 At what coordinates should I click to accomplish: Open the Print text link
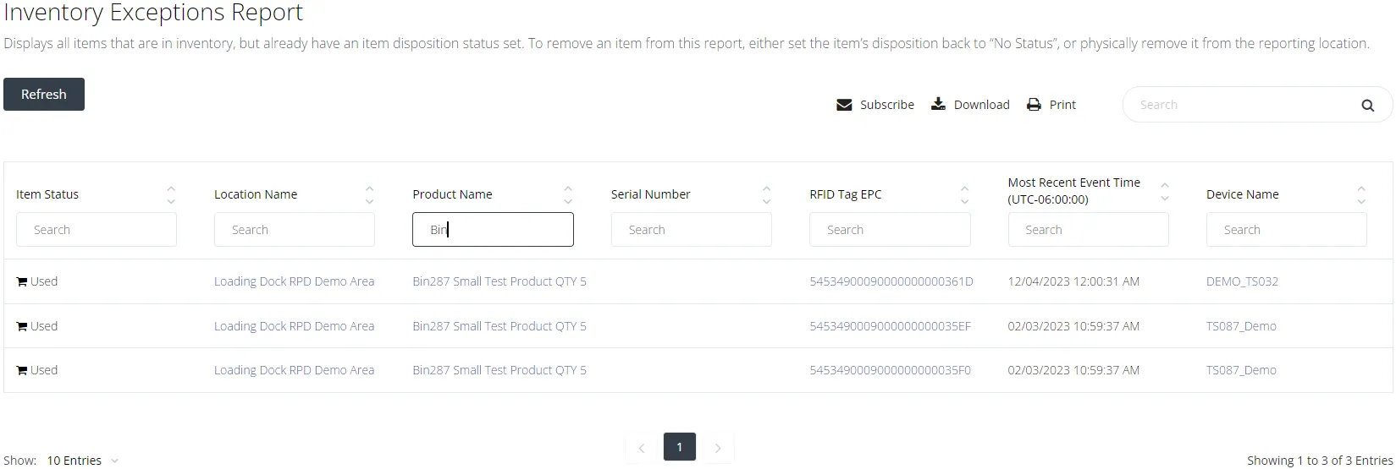click(x=1062, y=105)
